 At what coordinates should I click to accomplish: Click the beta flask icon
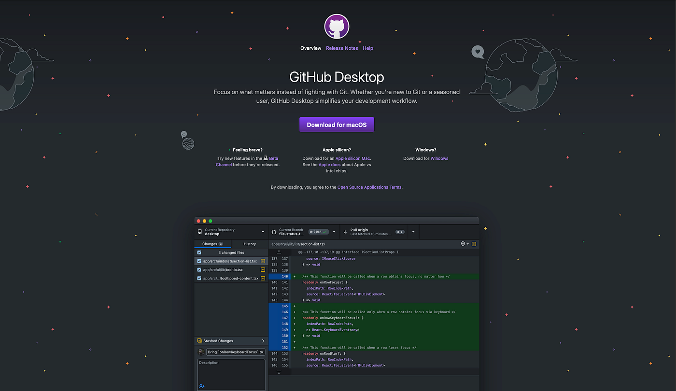[266, 158]
